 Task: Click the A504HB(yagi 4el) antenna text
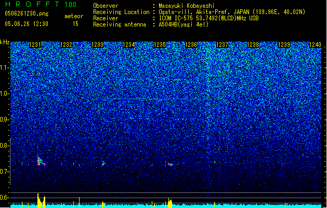click(x=184, y=24)
